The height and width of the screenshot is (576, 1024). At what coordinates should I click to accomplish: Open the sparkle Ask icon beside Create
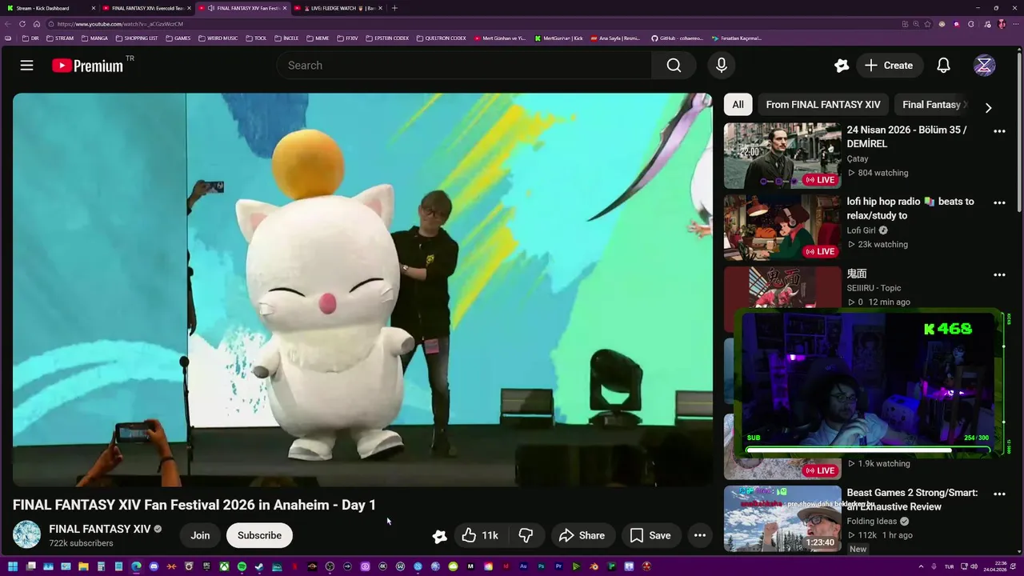(x=841, y=66)
